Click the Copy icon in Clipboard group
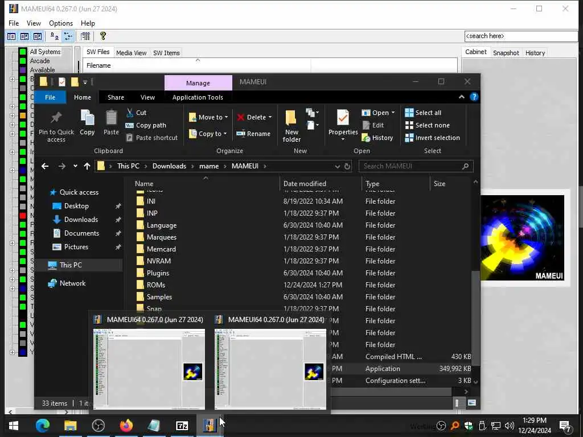This screenshot has height=437, width=583. click(87, 123)
